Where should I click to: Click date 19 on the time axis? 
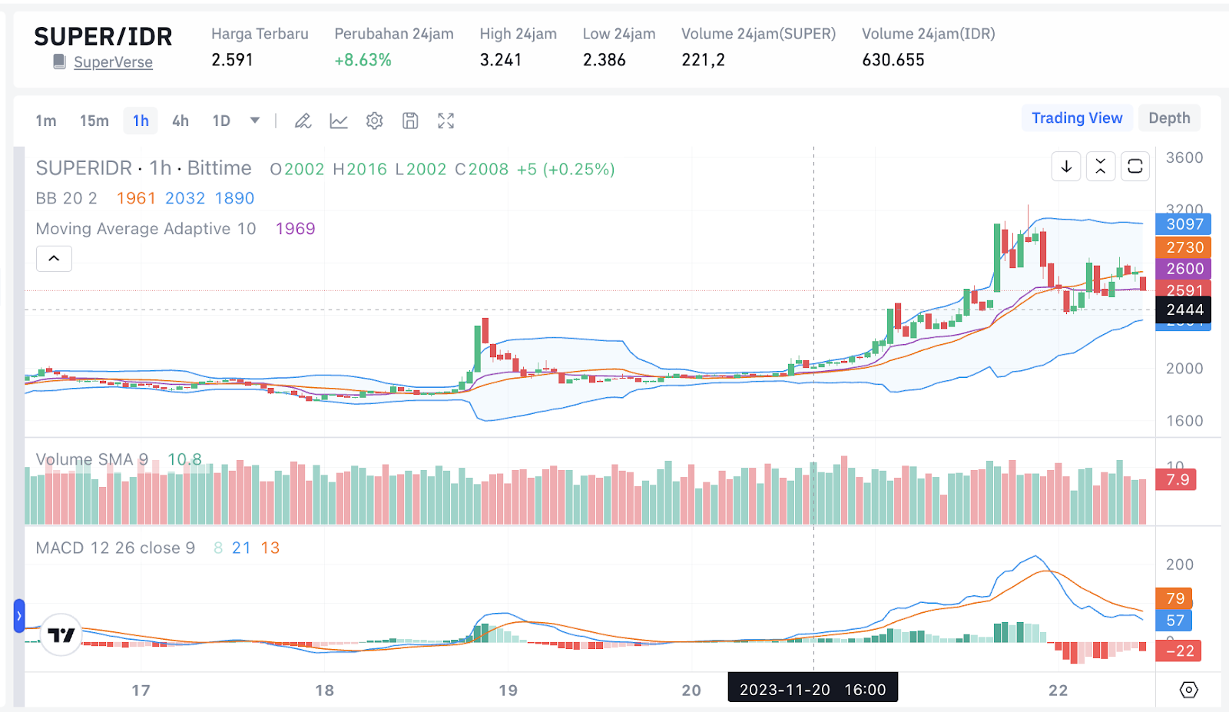click(508, 690)
